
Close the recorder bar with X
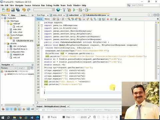click(x=117, y=117)
